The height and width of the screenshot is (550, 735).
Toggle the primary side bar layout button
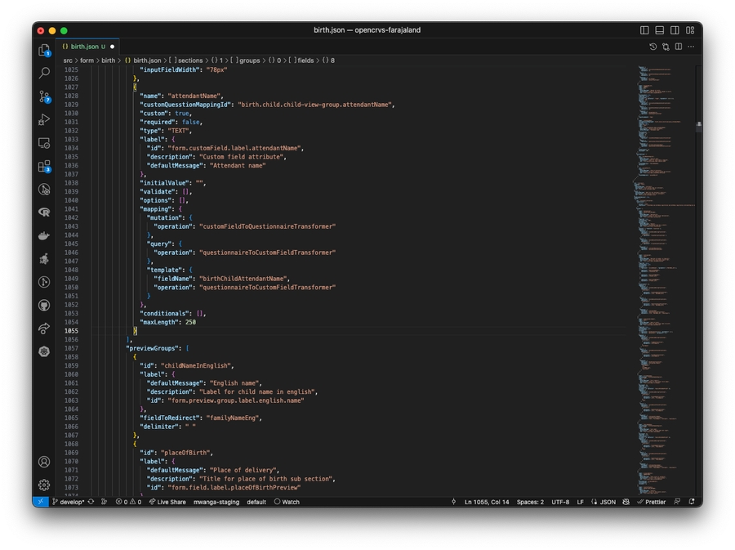click(x=644, y=30)
